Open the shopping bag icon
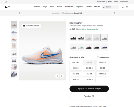134x107 pixels. coord(127,7)
